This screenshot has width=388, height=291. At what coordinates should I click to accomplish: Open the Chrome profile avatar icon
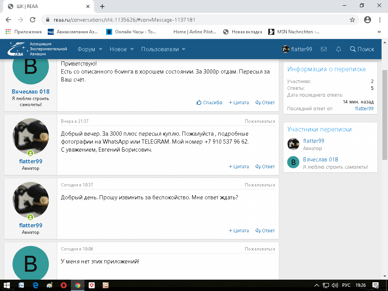pos(367,20)
